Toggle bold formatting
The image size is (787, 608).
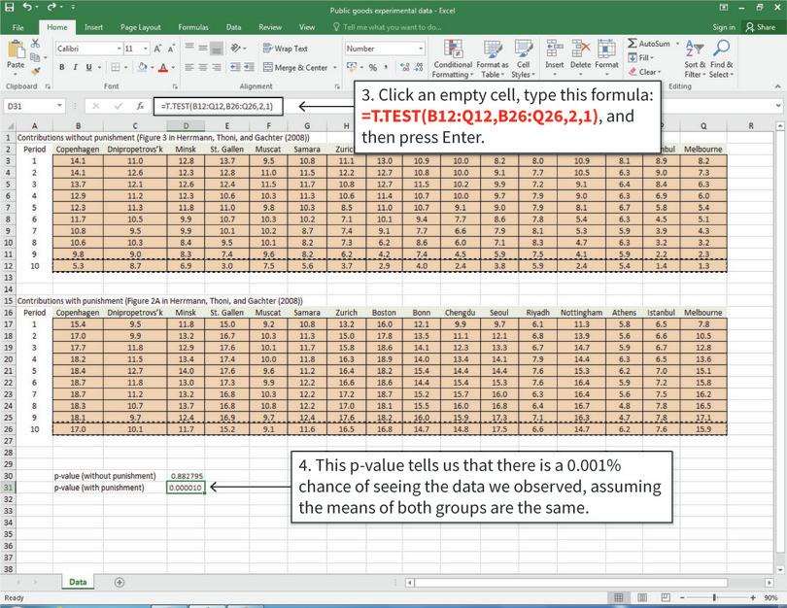coord(60,66)
